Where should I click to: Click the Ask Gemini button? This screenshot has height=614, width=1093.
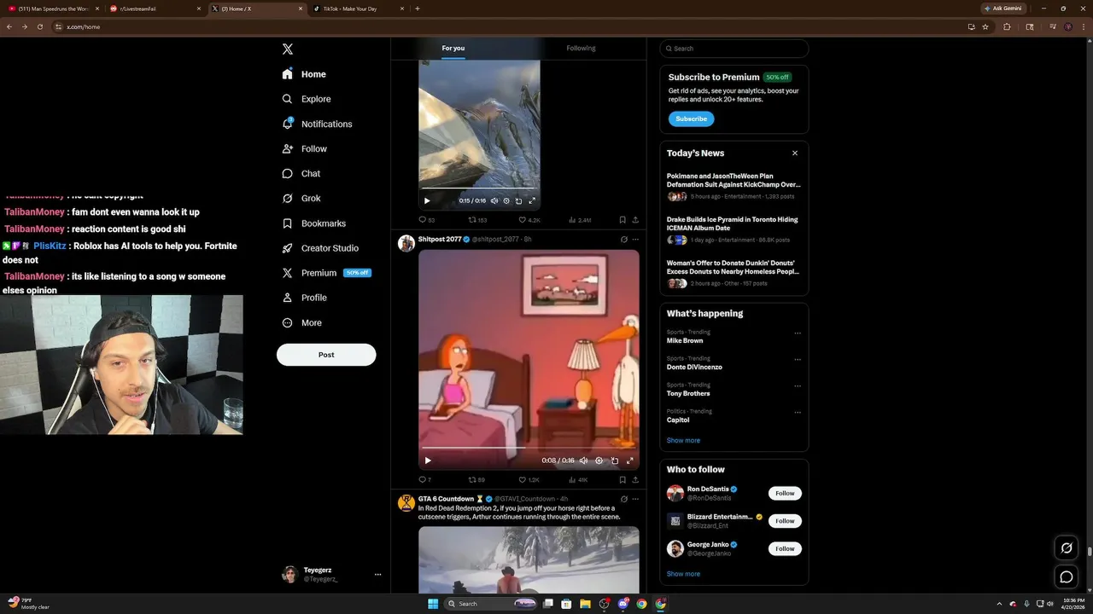1003,9
